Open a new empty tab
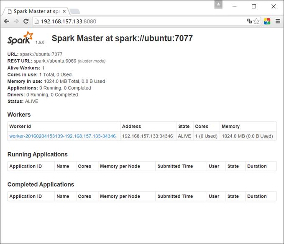 tap(75, 12)
